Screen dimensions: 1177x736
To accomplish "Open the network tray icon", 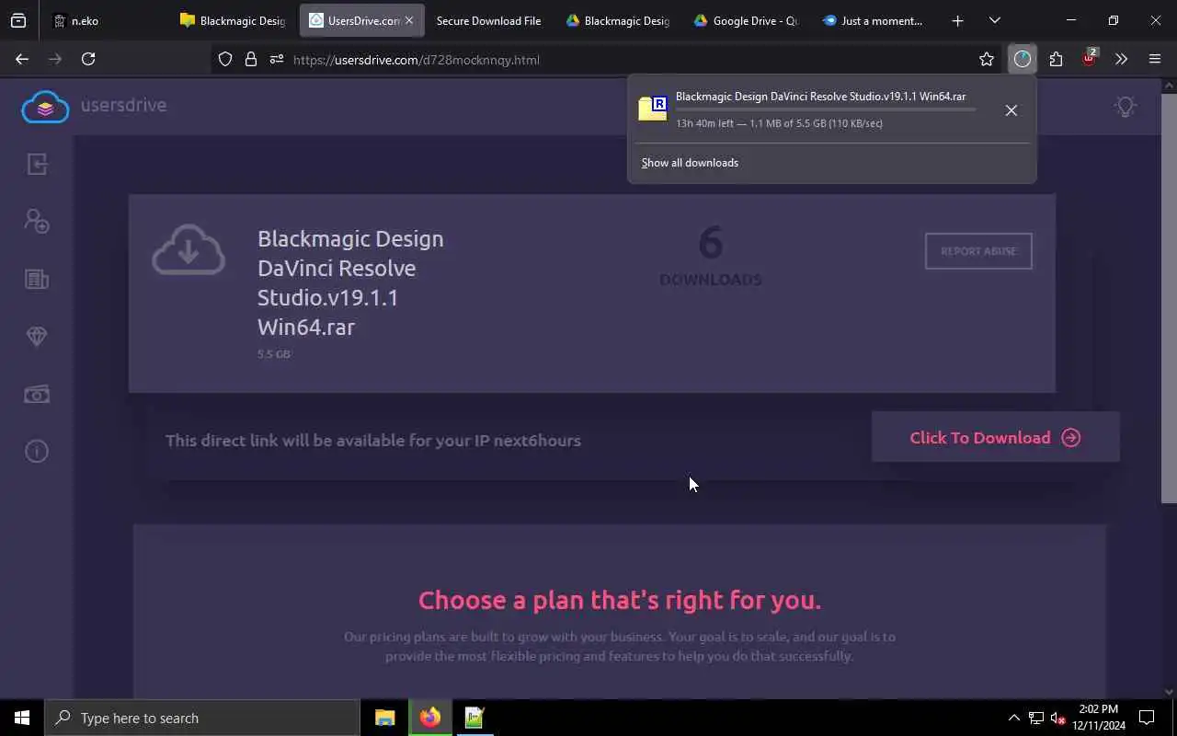I will point(1036,718).
